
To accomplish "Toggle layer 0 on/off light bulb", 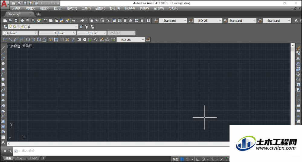I will pos(10,27).
